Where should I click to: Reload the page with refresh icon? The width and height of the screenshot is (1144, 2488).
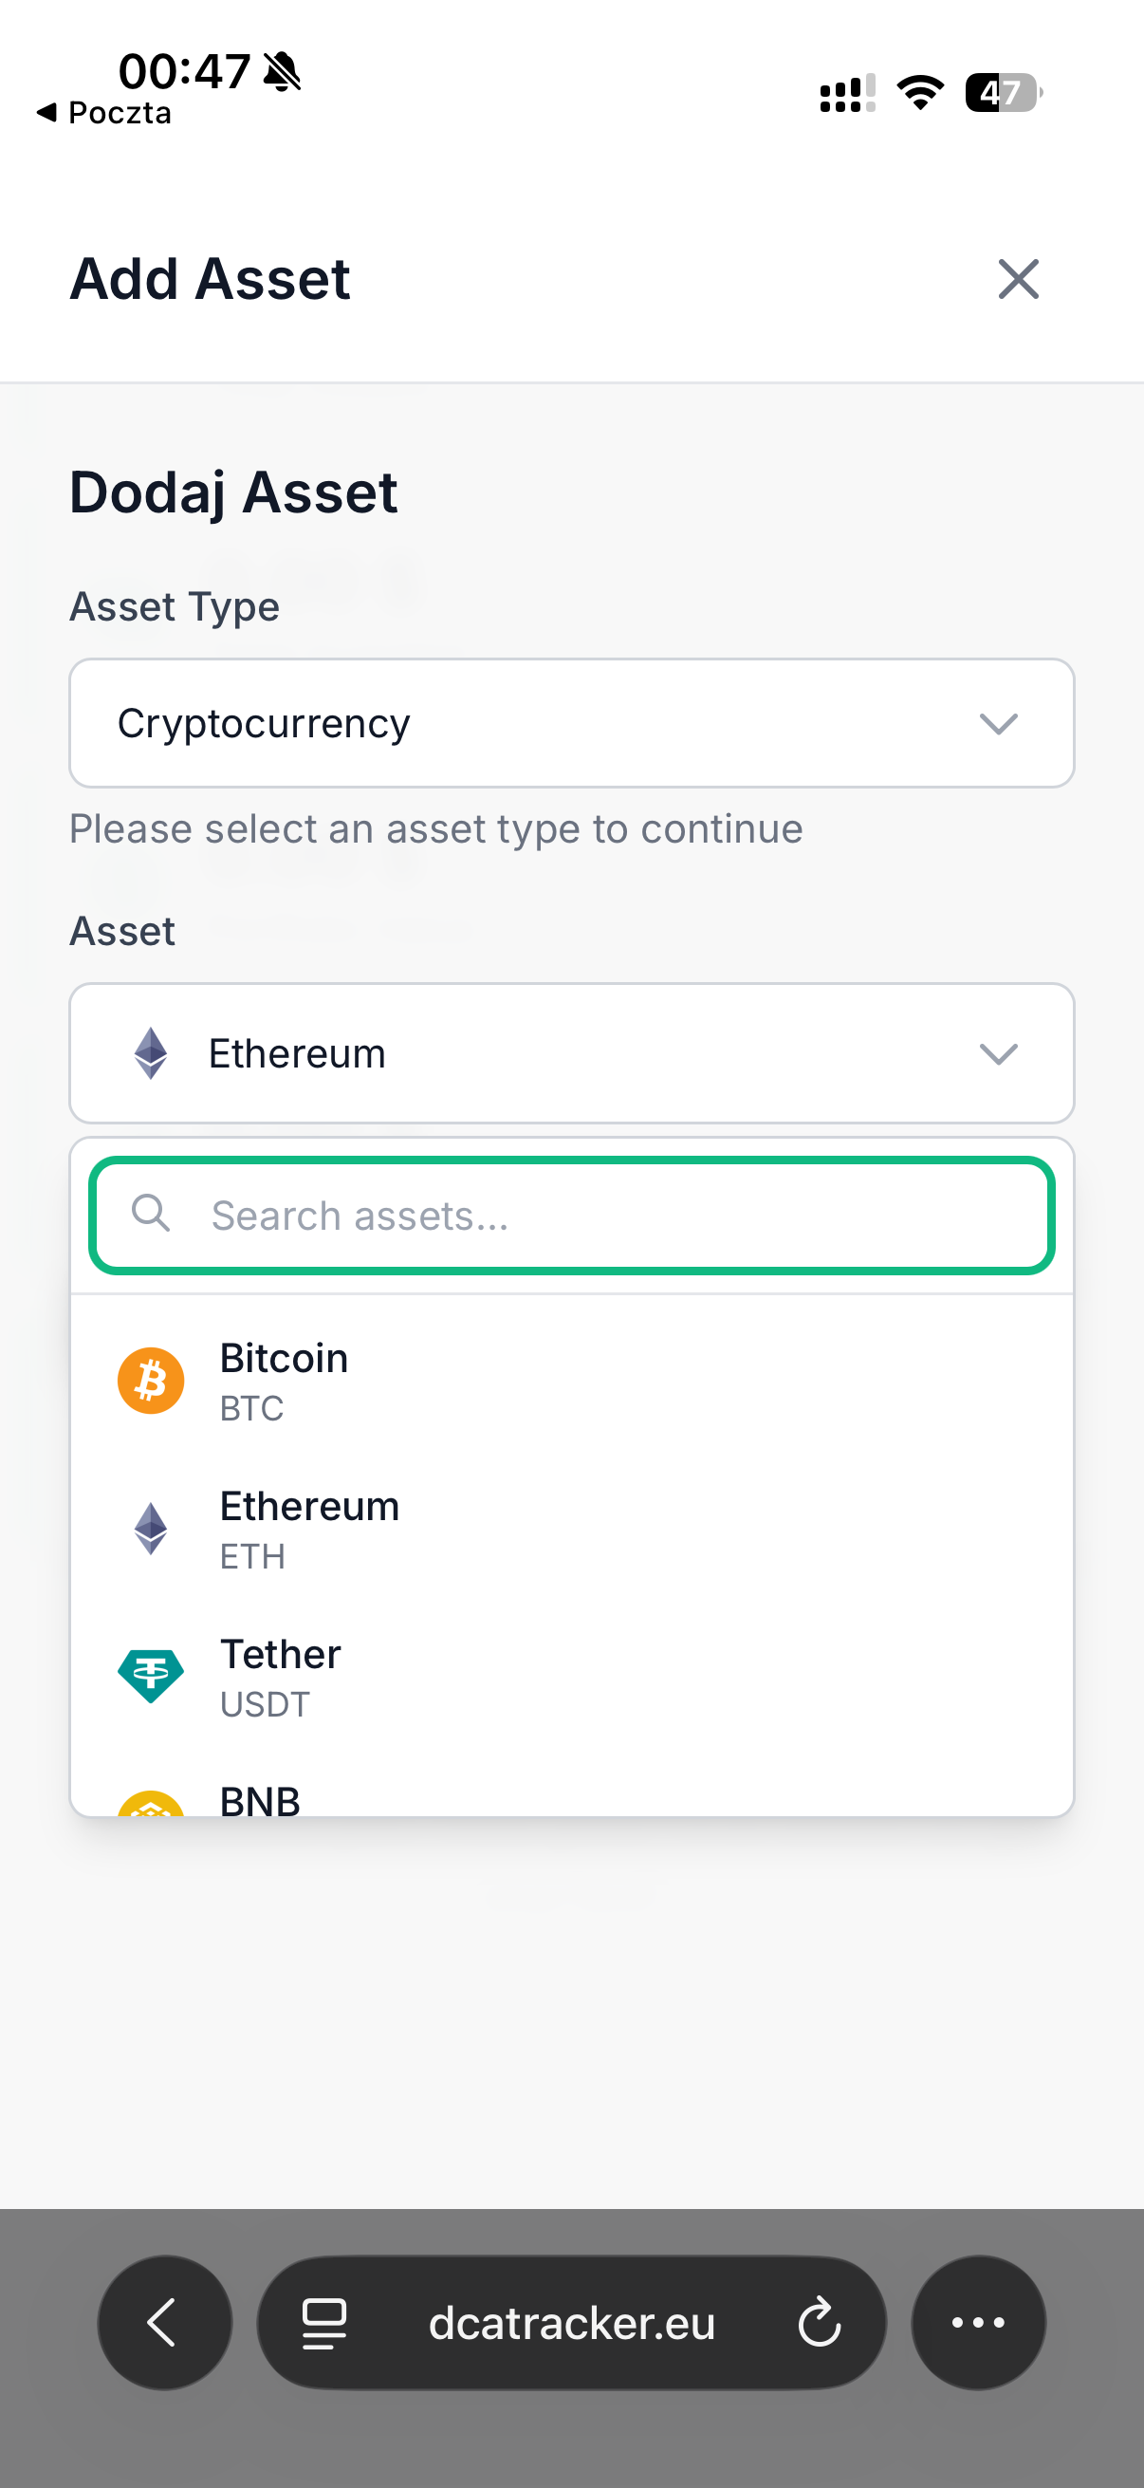(x=820, y=2322)
